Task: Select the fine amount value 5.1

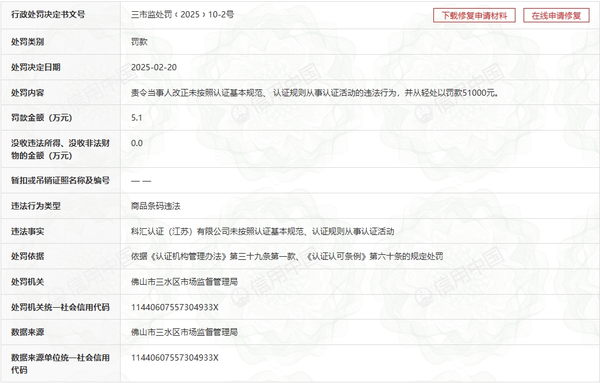Action: 137,118
